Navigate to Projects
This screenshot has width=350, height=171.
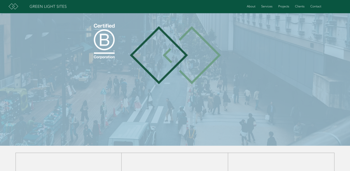pos(283,6)
